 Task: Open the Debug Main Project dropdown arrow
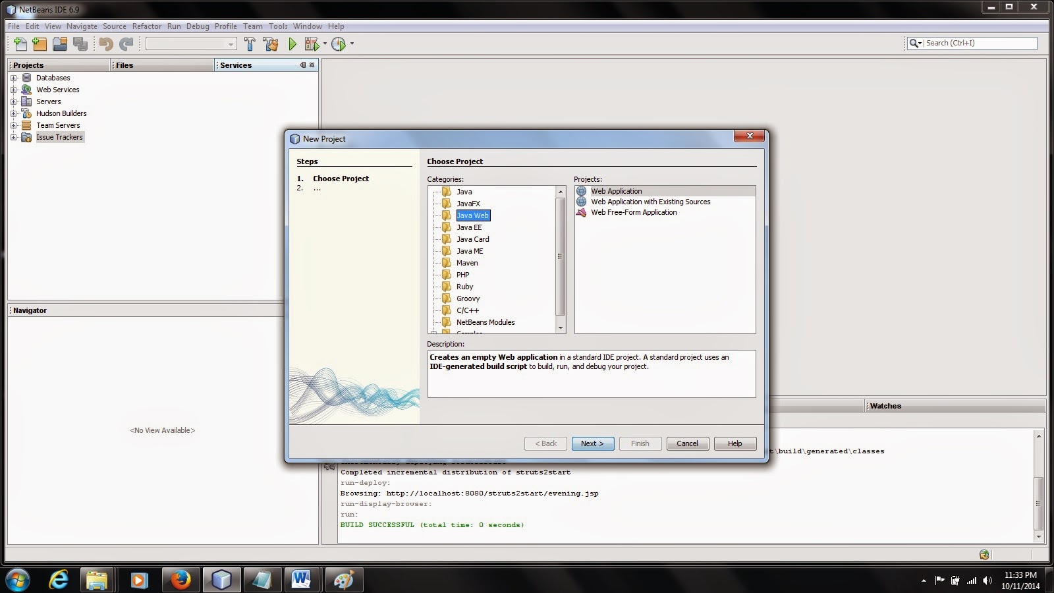tap(325, 44)
